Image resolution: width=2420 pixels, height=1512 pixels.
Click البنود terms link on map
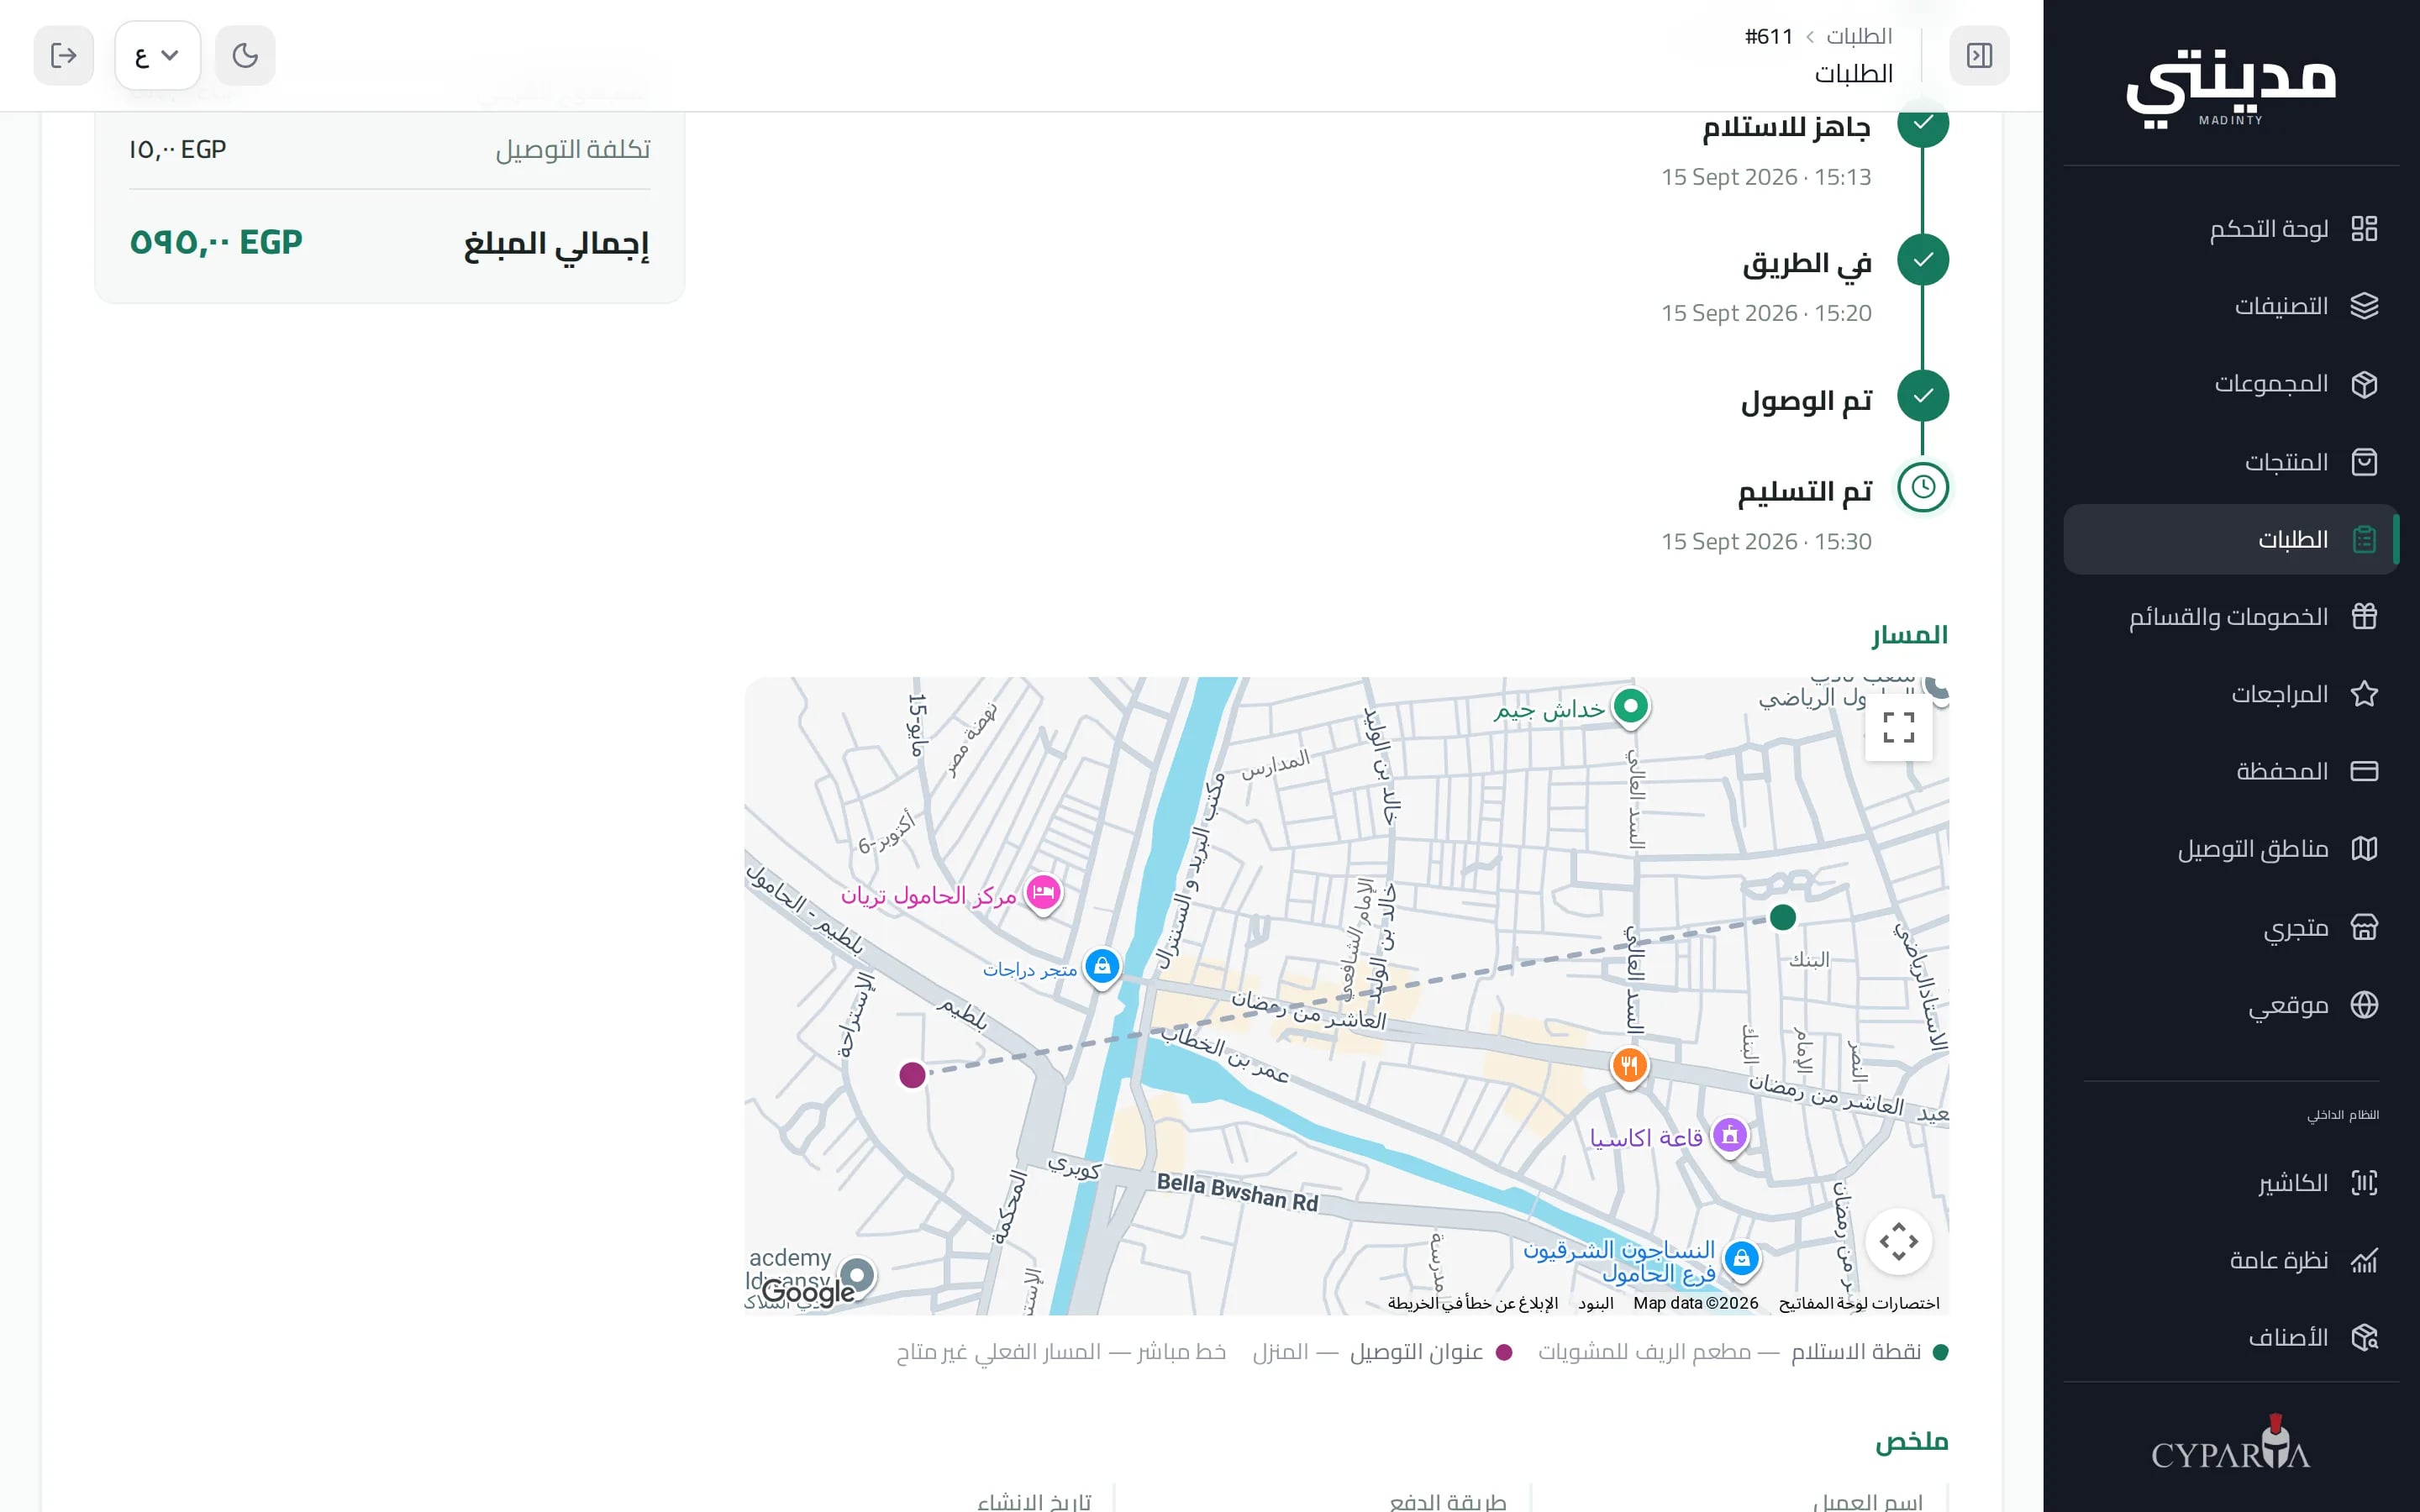pos(1596,1303)
